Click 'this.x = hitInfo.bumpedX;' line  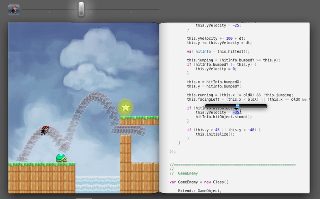(x=214, y=82)
